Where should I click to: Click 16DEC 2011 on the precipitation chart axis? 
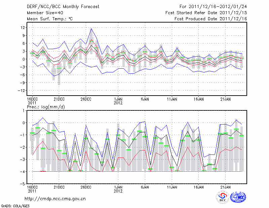[32, 188]
